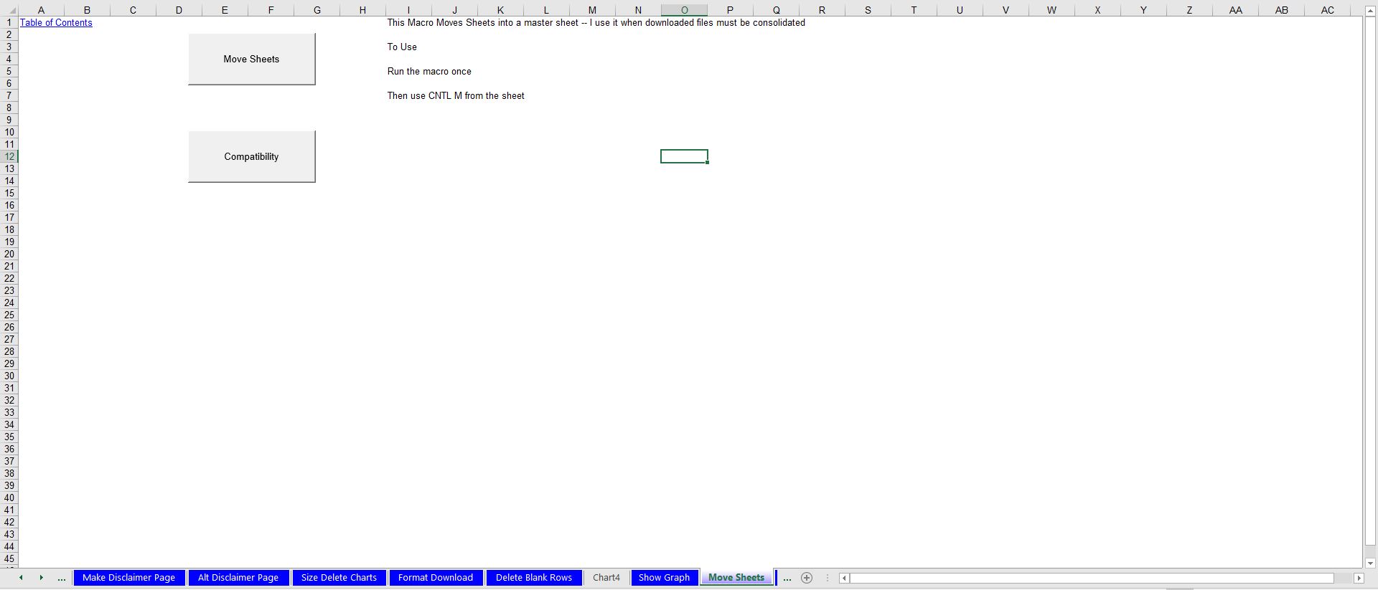Show more sheet tabs via right ellipsis
1378x590 pixels.
point(787,578)
